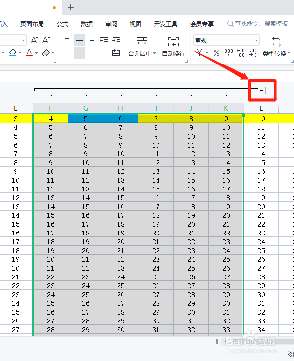The image size is (294, 361).
Task: Select column F header
Action: click(51, 108)
